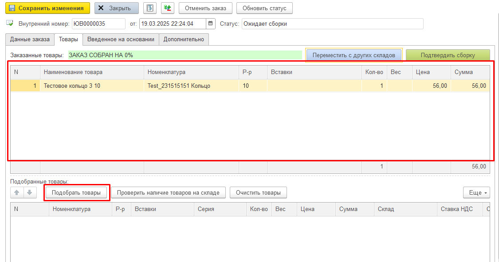Viewport: 499px width, 262px height.
Task: Select cell Тестовое кольцо 3 10
Action: (x=92, y=86)
